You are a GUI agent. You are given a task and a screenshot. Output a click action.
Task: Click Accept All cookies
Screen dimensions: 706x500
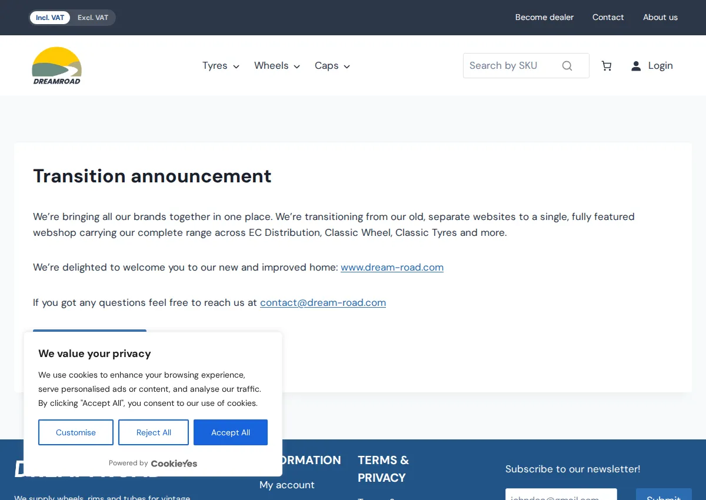(x=231, y=432)
